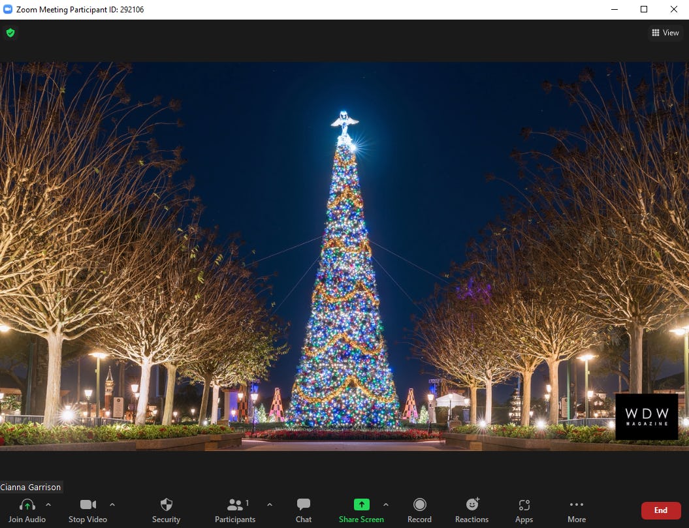
Task: Open the View menu
Action: (665, 32)
